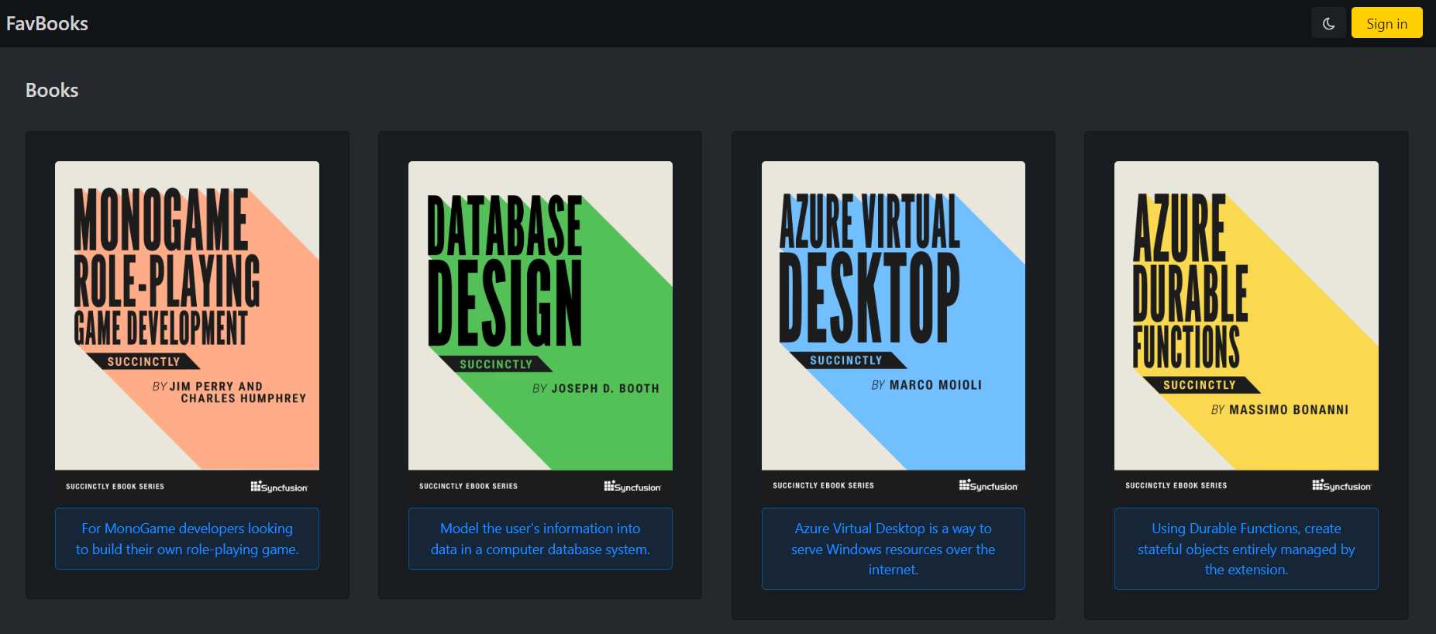Click 'Azure Virtual Desktop is a way' description
Screen dimensions: 1436x634
894,549
